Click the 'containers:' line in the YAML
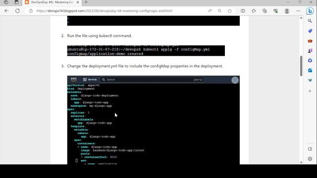Image resolution: width=317 pixels, height=178 pixels. (x=87, y=143)
